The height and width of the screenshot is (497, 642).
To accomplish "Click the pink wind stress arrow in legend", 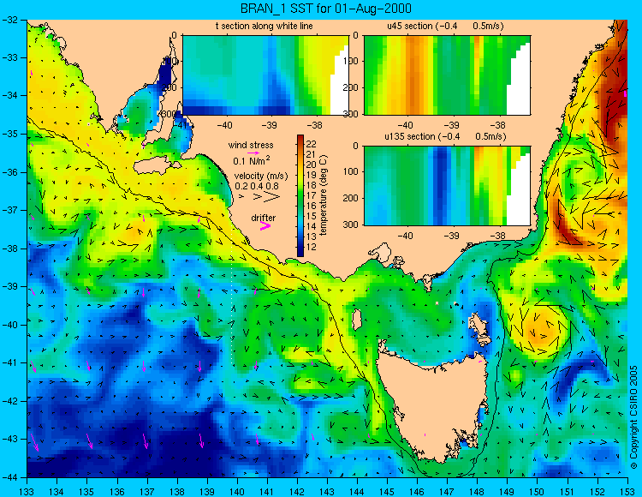I will point(253,153).
